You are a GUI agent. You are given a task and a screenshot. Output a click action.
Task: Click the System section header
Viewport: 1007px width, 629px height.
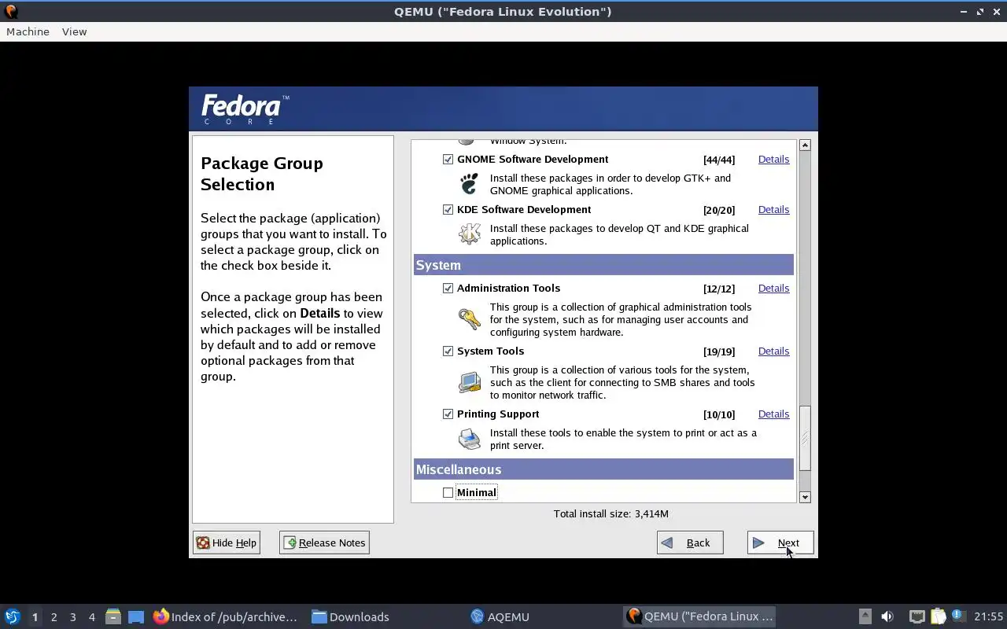[603, 265]
